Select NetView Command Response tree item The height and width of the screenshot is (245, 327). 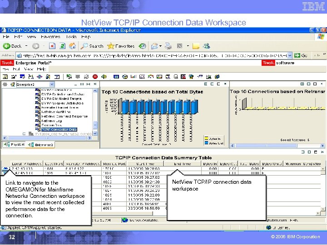coord(64,117)
